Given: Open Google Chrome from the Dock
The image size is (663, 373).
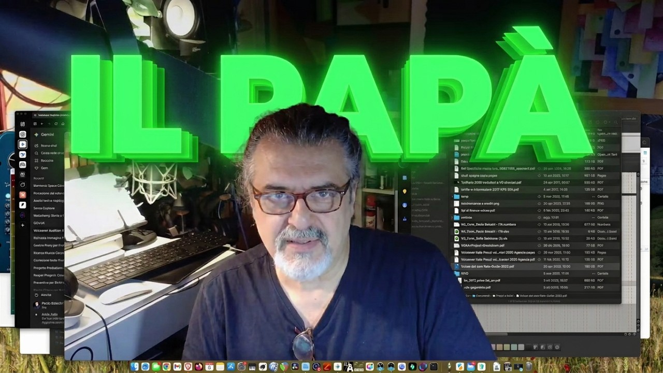Looking at the screenshot, I should (166, 367).
